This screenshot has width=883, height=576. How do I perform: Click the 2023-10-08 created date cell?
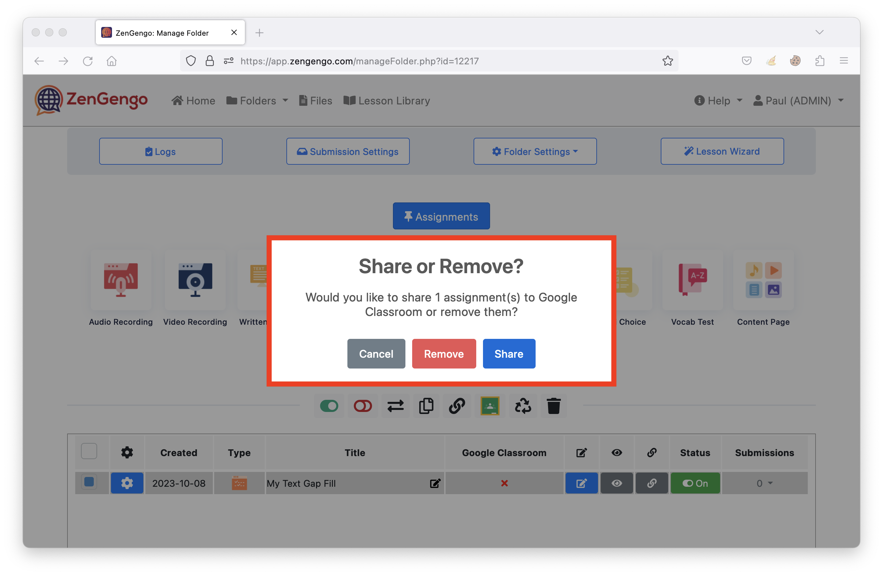(178, 483)
